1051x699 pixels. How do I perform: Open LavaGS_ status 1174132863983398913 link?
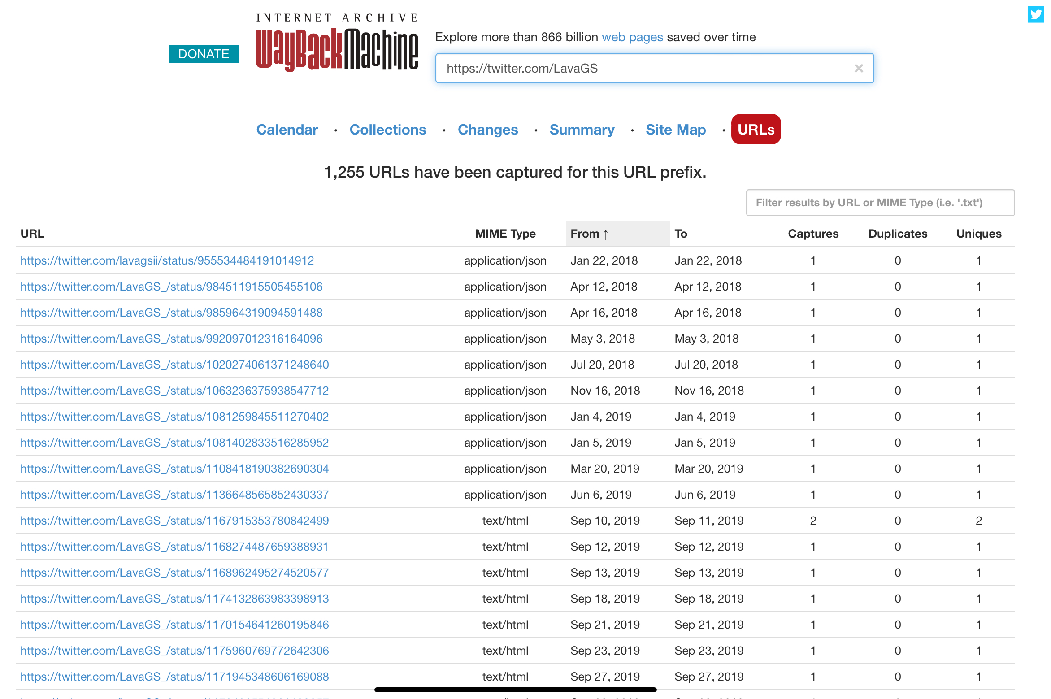175,599
